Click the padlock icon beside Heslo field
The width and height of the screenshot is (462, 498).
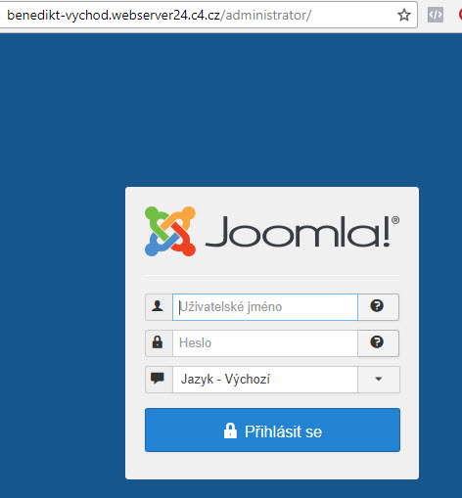tap(158, 342)
